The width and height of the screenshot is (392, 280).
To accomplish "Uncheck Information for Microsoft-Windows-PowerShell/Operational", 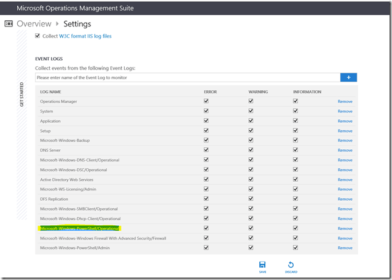I will [296, 228].
